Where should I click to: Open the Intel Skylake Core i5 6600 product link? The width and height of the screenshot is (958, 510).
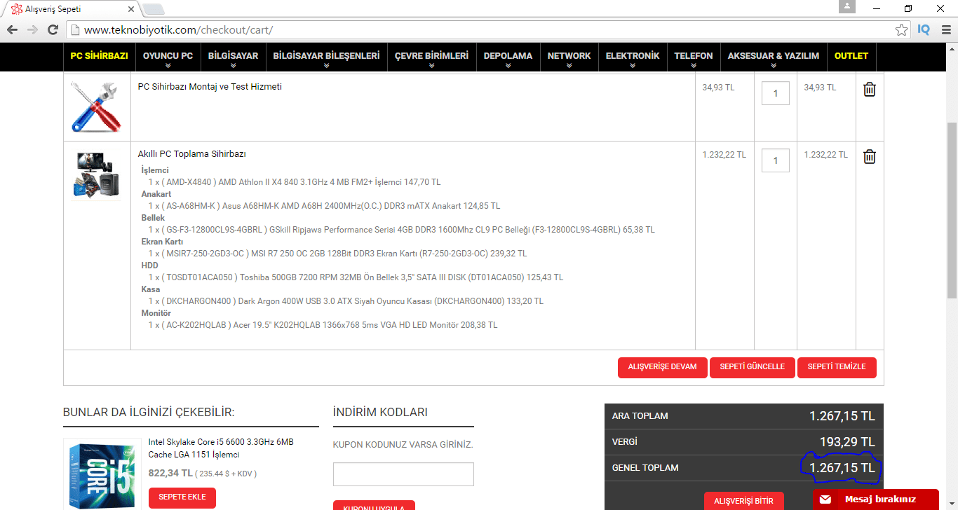tap(221, 448)
